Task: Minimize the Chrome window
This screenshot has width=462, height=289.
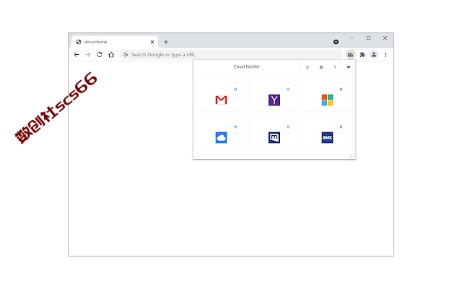Action: [x=352, y=38]
